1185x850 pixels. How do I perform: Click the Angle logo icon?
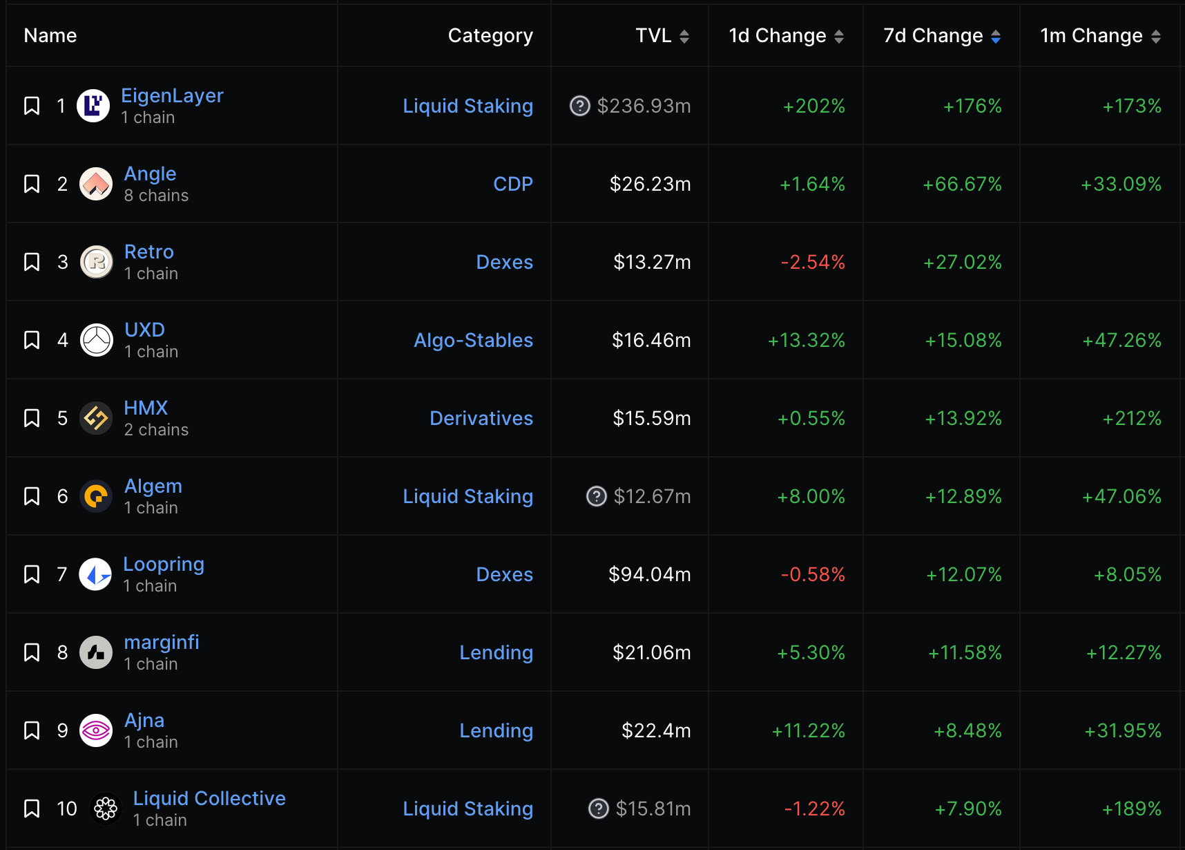click(96, 184)
